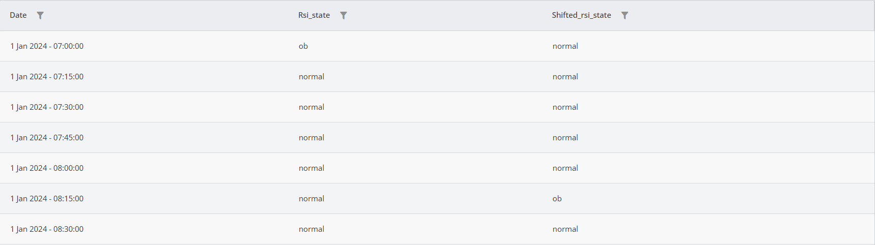Screen dimensions: 875x245
Task: Select the 1 Jan 2024 - 07:15:00 row
Action: tap(437, 77)
